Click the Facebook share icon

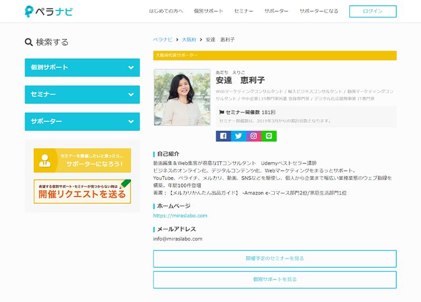pos(223,136)
